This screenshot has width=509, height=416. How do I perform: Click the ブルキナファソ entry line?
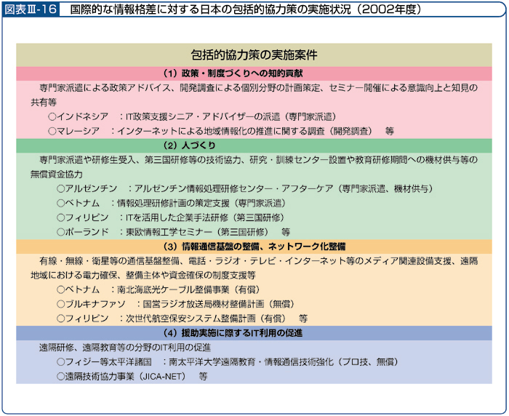tap(176, 304)
